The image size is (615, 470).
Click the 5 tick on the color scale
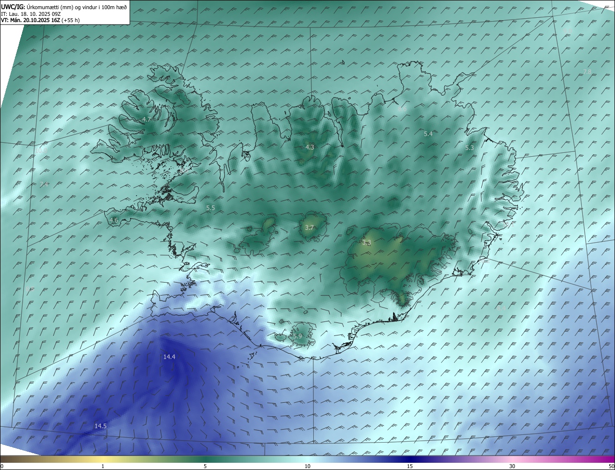tap(205, 466)
